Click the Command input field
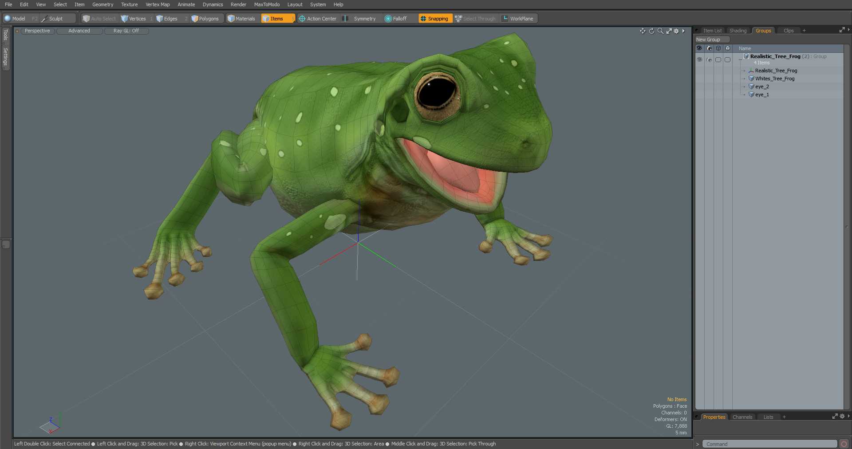This screenshot has width=852, height=449. tap(769, 444)
